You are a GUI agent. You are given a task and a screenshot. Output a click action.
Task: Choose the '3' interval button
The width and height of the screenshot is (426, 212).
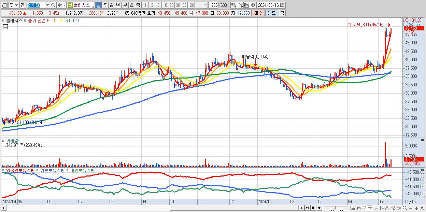(x=152, y=5)
